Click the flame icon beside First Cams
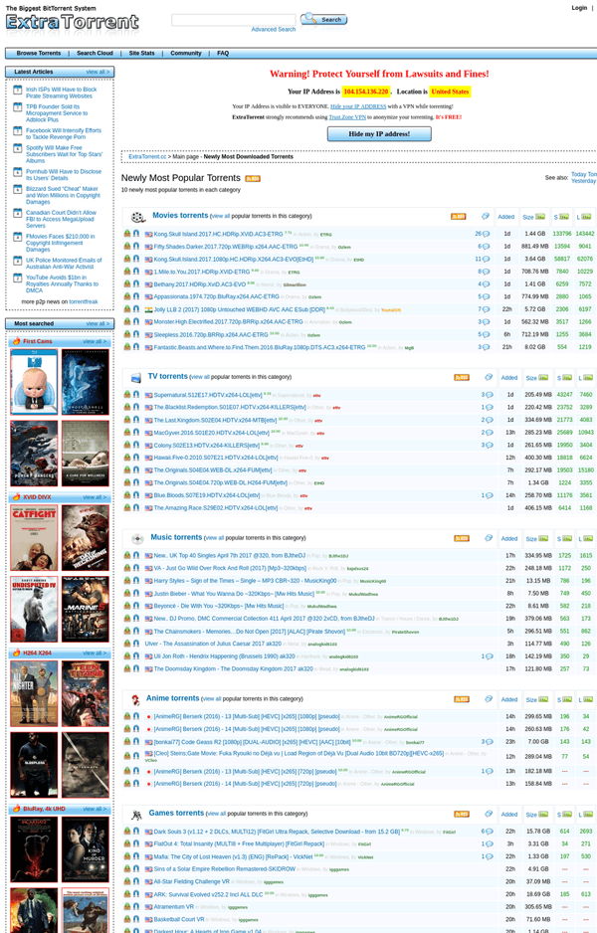This screenshot has width=597, height=933. tap(16, 341)
